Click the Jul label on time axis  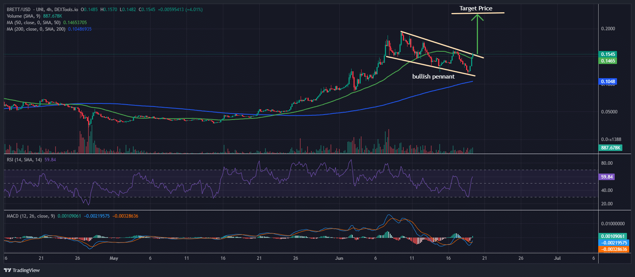coord(557,258)
